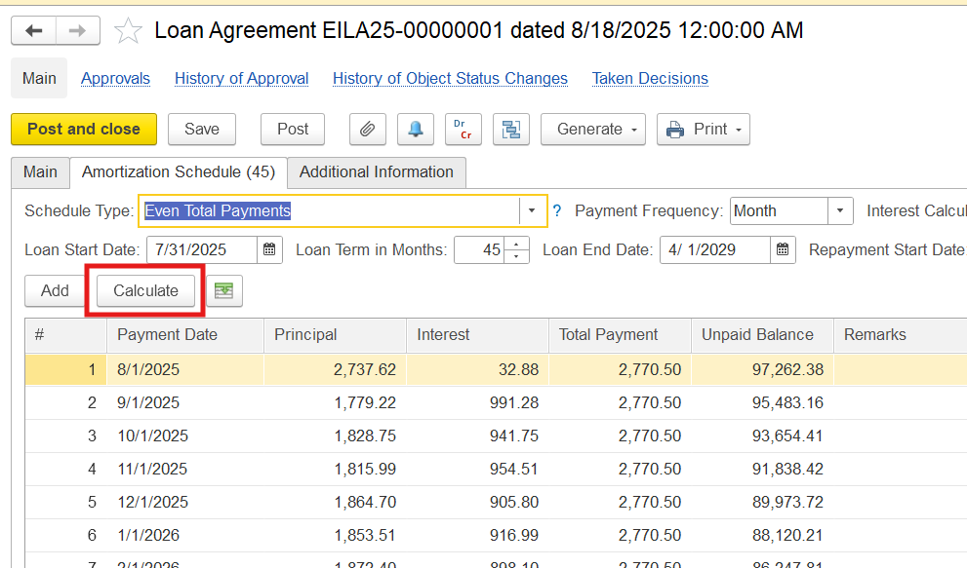Show Dr/Cr accounting entries
The image size is (967, 568).
(x=463, y=129)
